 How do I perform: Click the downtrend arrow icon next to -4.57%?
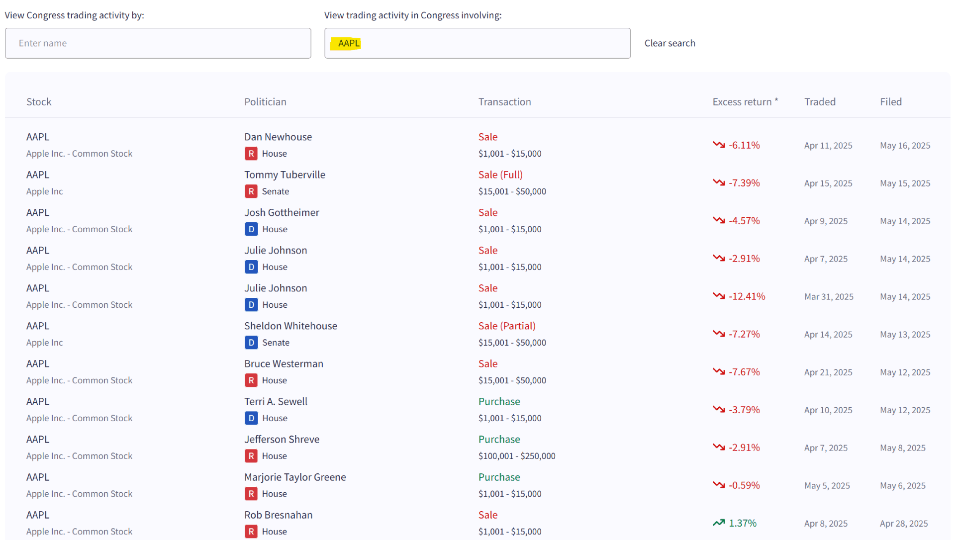719,220
